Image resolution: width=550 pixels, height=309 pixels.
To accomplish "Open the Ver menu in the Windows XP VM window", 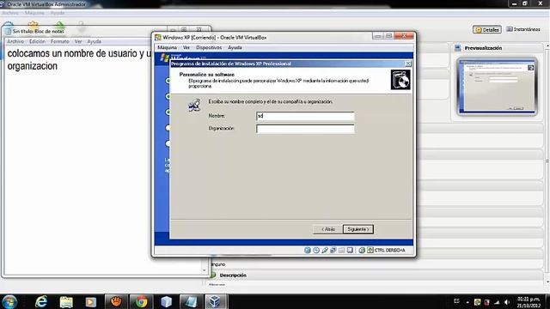I will pyautogui.click(x=186, y=47).
